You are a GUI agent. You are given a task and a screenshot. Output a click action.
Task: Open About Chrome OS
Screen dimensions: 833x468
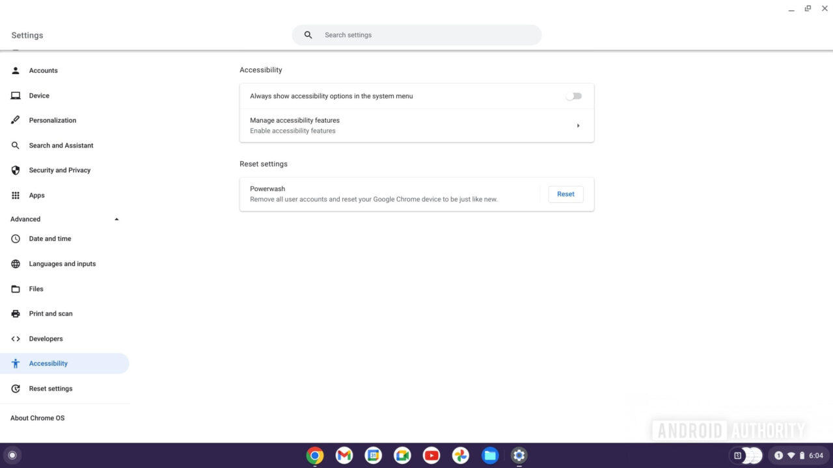coord(38,418)
